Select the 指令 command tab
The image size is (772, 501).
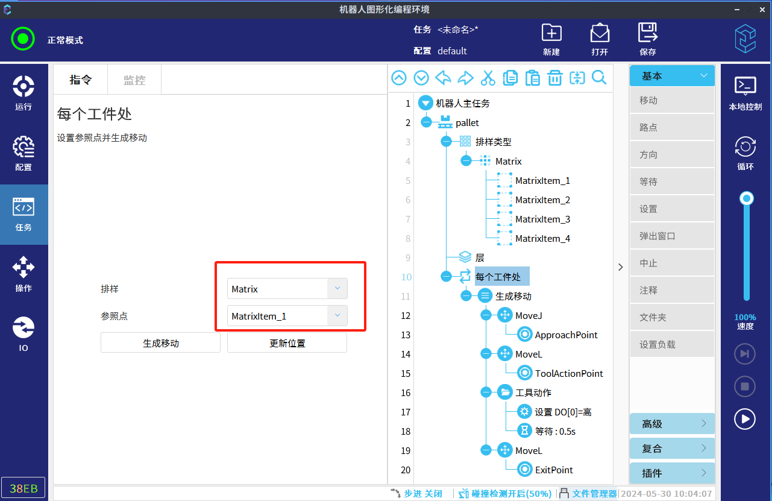pyautogui.click(x=81, y=80)
